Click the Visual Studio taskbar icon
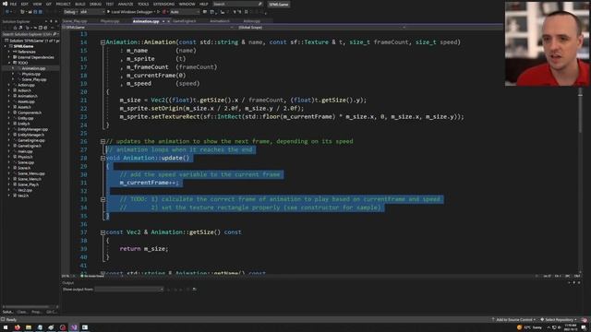This screenshot has width=591, height=332. click(x=74, y=327)
